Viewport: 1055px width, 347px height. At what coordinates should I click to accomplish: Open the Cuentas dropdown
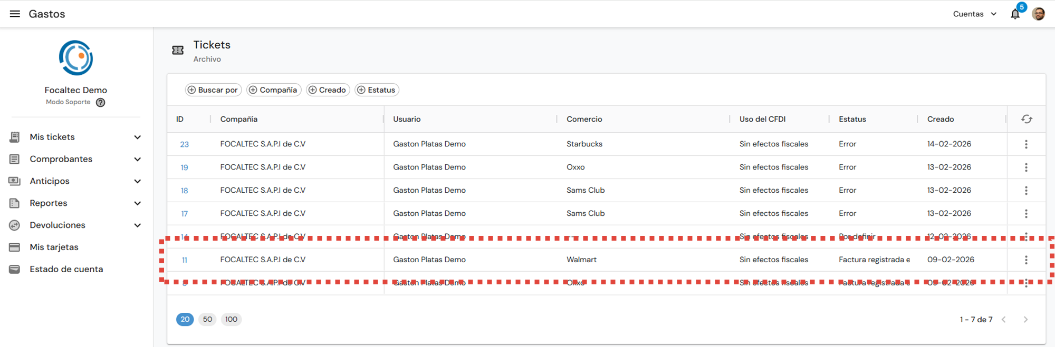tap(975, 14)
